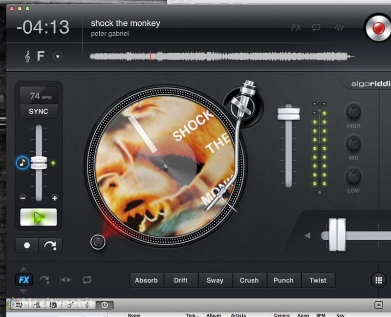Apply the Crush effect
391x317 pixels.
pyautogui.click(x=249, y=280)
